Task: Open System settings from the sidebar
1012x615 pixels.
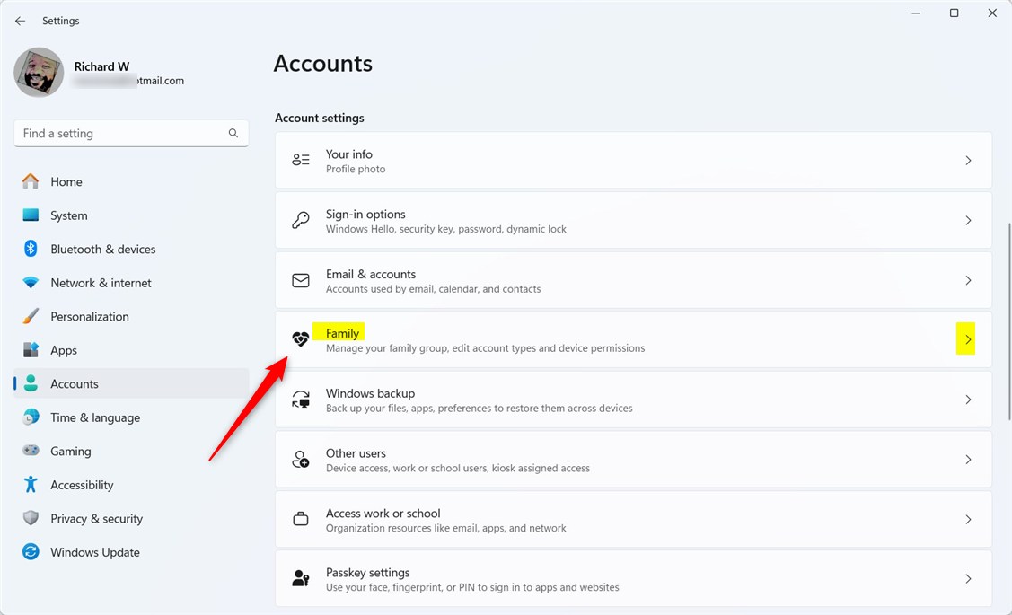Action: point(69,215)
